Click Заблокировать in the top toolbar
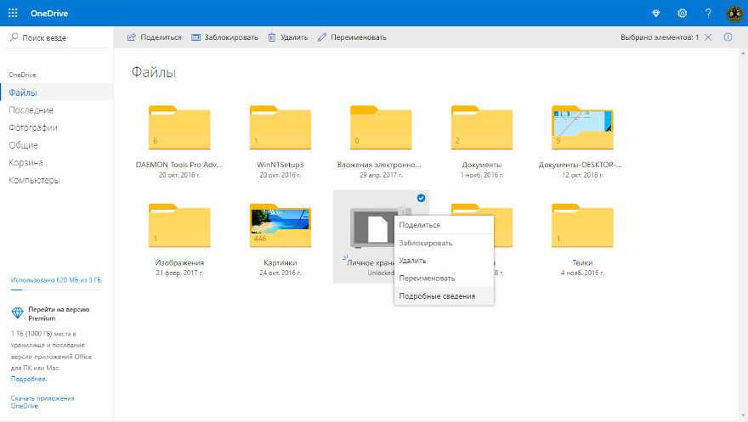748x422 pixels. tap(224, 37)
